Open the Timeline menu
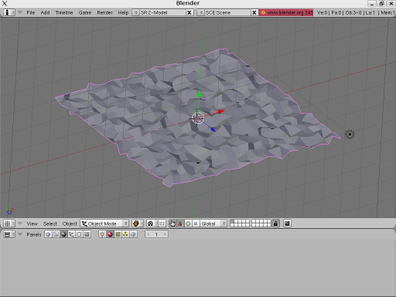Screen dimensions: 396x297 pyautogui.click(x=64, y=12)
